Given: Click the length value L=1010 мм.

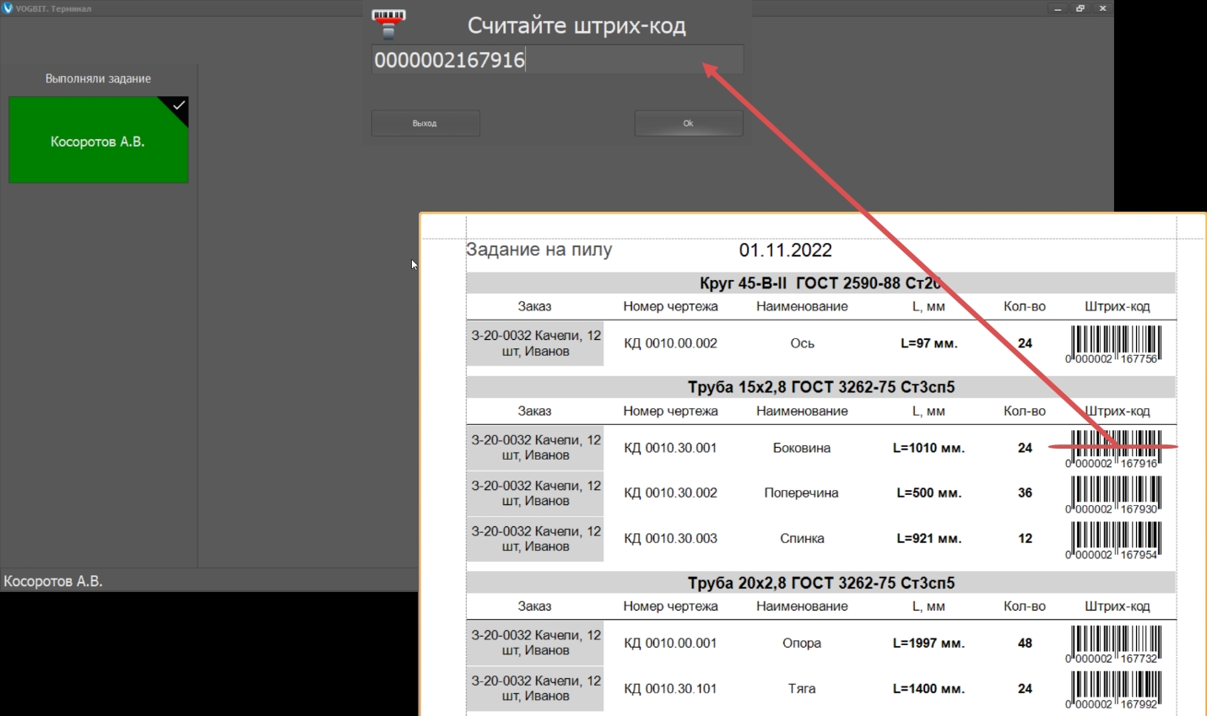Looking at the screenshot, I should (x=928, y=448).
